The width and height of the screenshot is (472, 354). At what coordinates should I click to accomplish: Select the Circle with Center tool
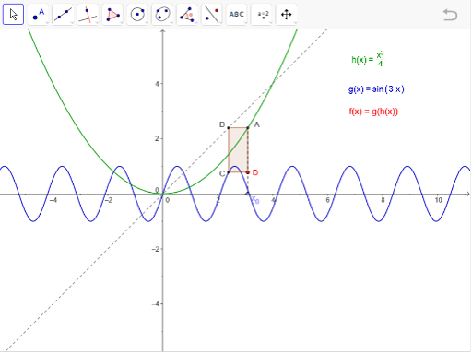[x=137, y=14]
